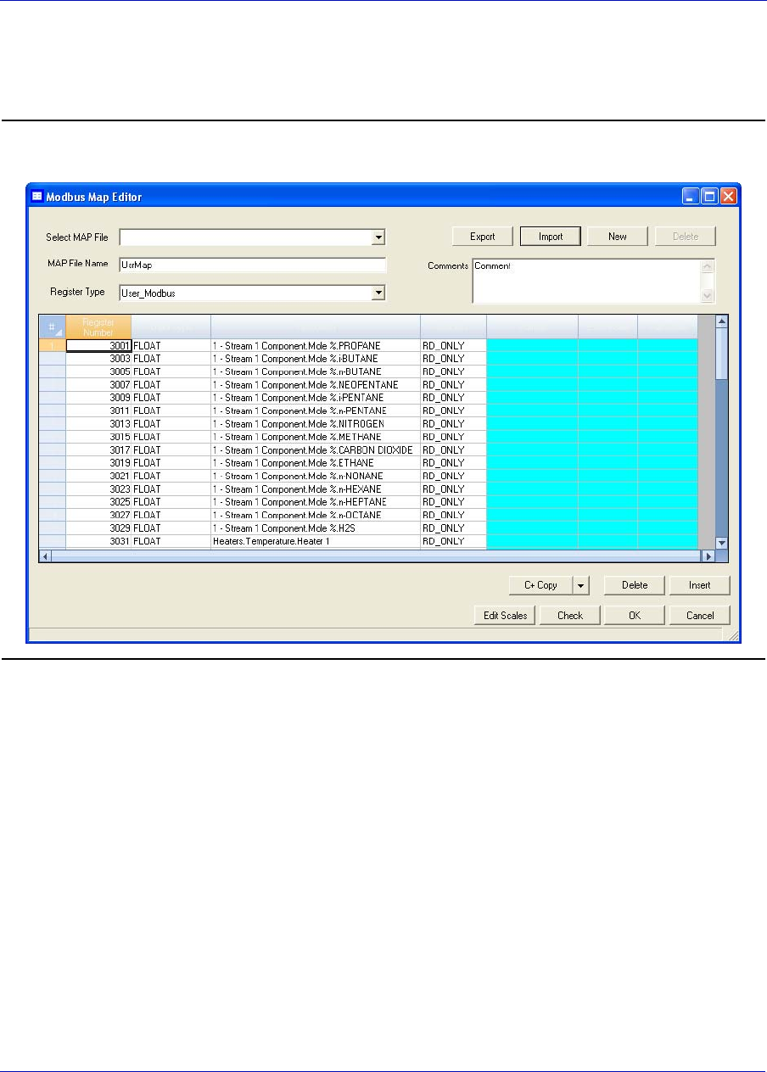Image resolution: width=767 pixels, height=1072 pixels.
Task: Select the Mole %.iBUTANE variable cell
Action: tap(316, 359)
